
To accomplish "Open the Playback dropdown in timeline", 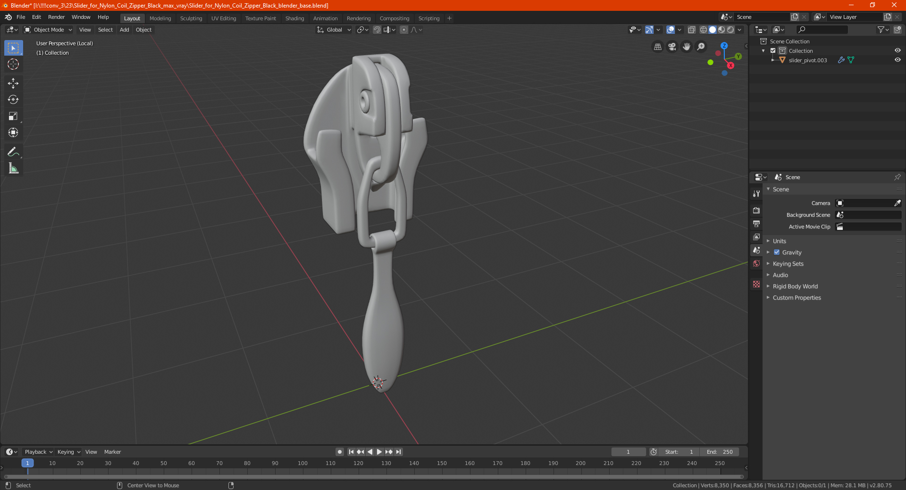I will click(x=38, y=452).
